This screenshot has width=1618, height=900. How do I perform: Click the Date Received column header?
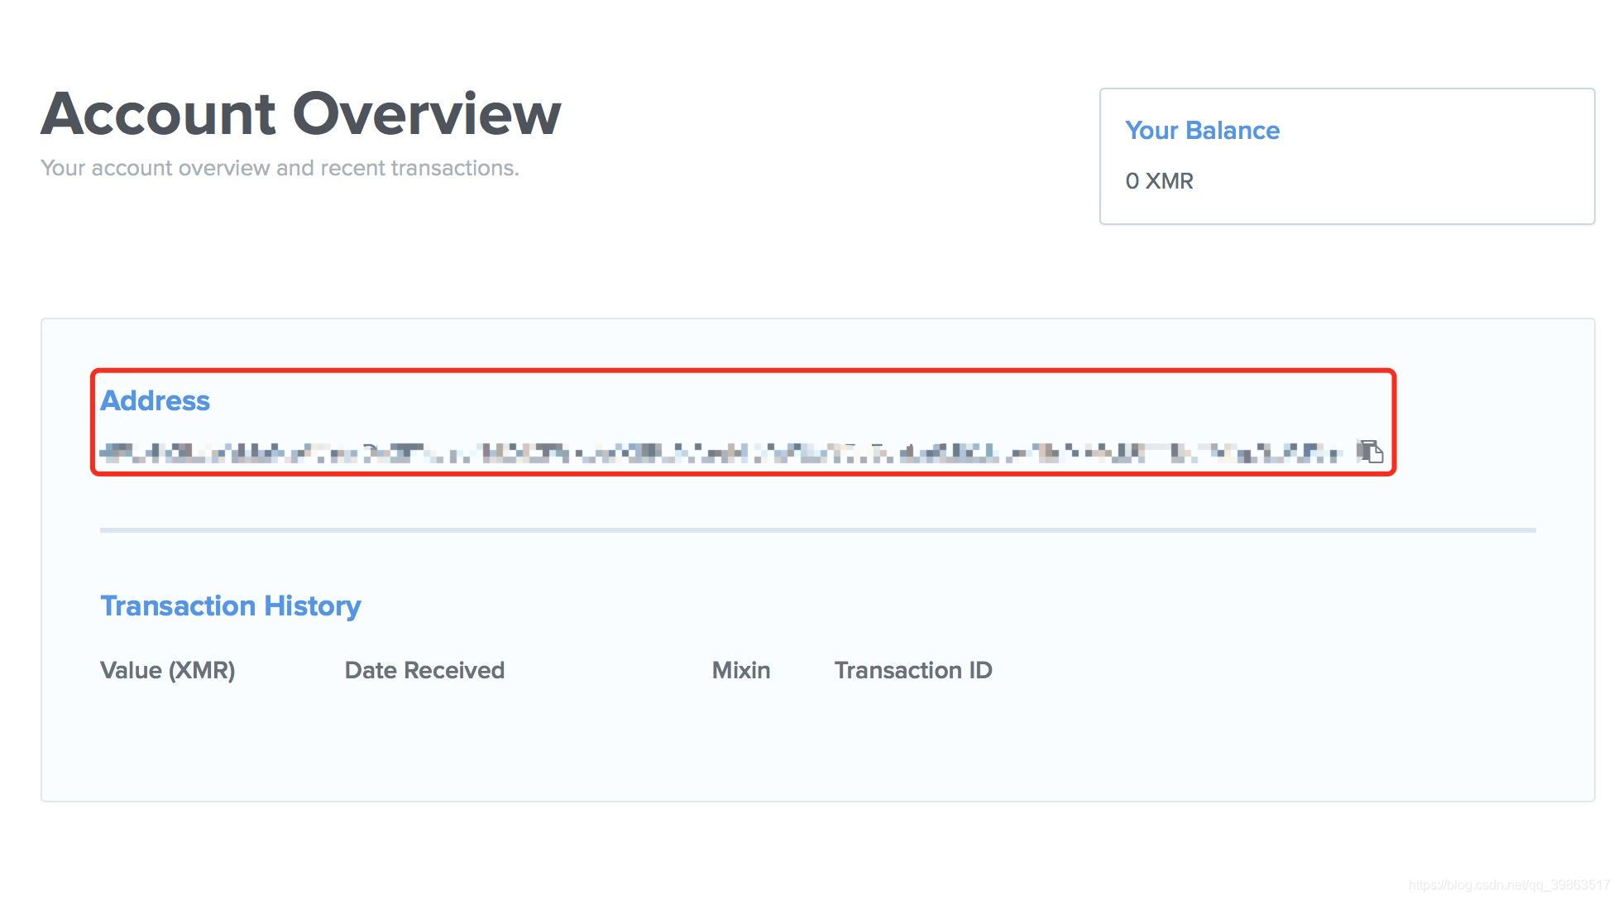(x=424, y=670)
